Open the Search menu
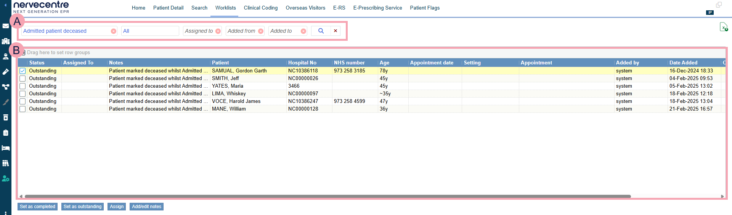Screen dimensions: 732x215 [199, 8]
